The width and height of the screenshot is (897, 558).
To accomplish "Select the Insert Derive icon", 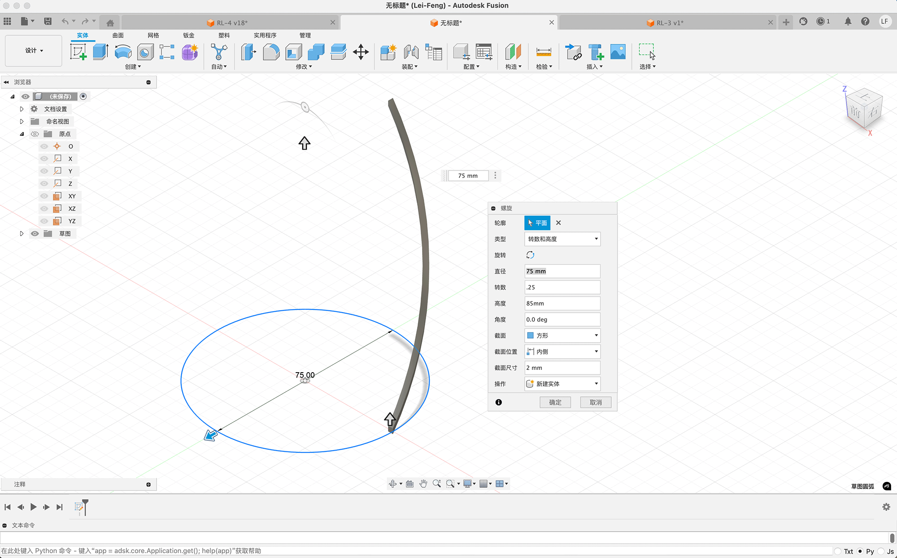I will [573, 52].
